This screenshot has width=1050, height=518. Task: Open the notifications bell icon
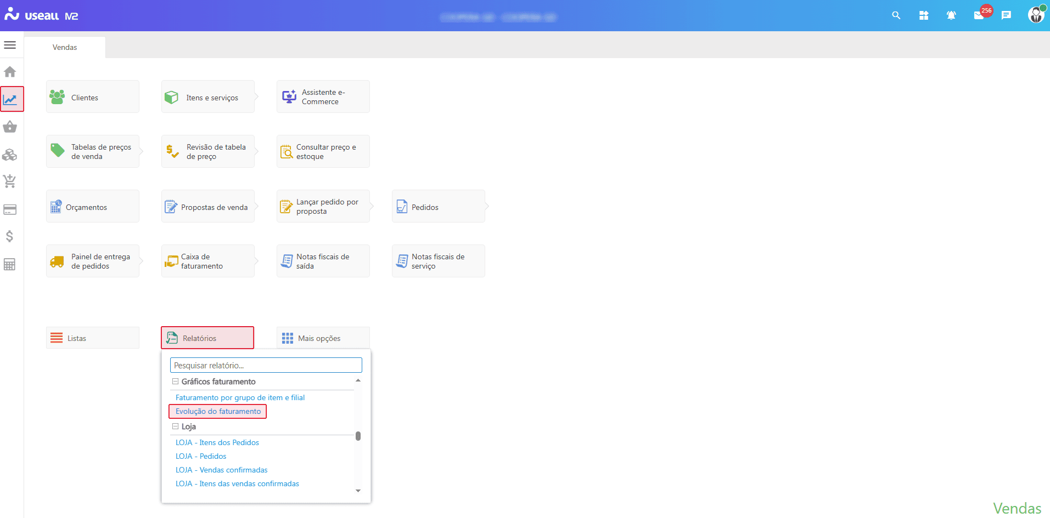pyautogui.click(x=951, y=15)
